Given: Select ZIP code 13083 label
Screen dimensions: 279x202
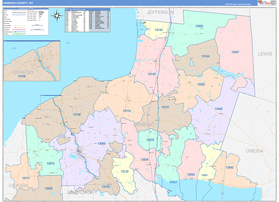Looking at the screenshot, I should tap(199, 26).
